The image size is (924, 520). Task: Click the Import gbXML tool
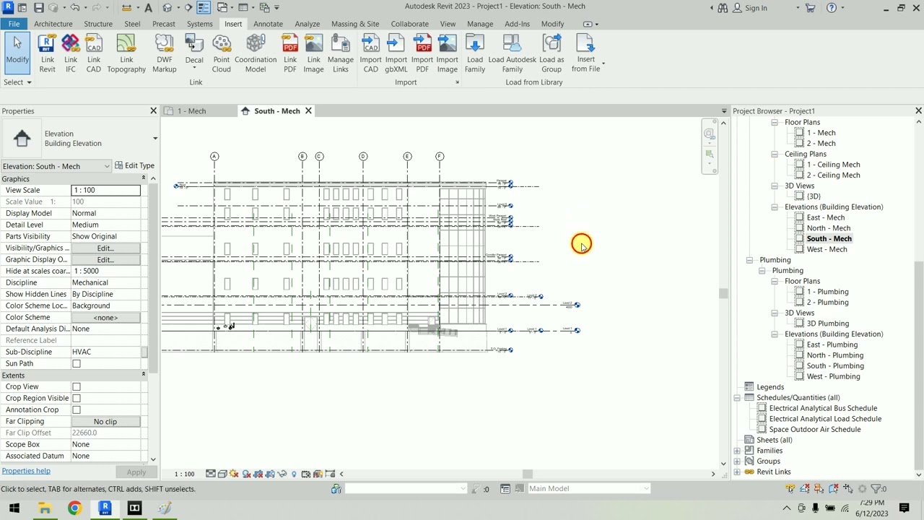[x=396, y=53]
